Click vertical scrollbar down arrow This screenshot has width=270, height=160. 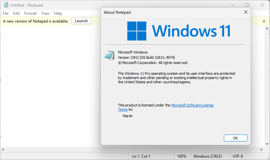coord(267,144)
